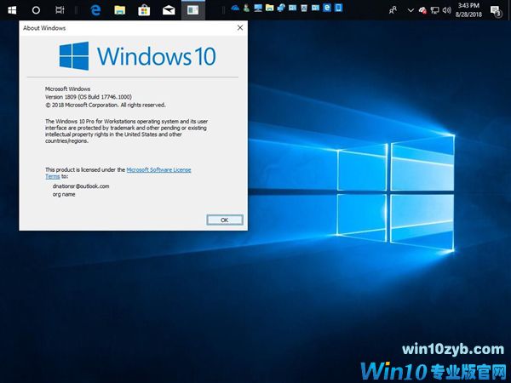Click the '© 2018 Microsoft Corporation' copyright line
This screenshot has height=383, width=511.
(106, 105)
